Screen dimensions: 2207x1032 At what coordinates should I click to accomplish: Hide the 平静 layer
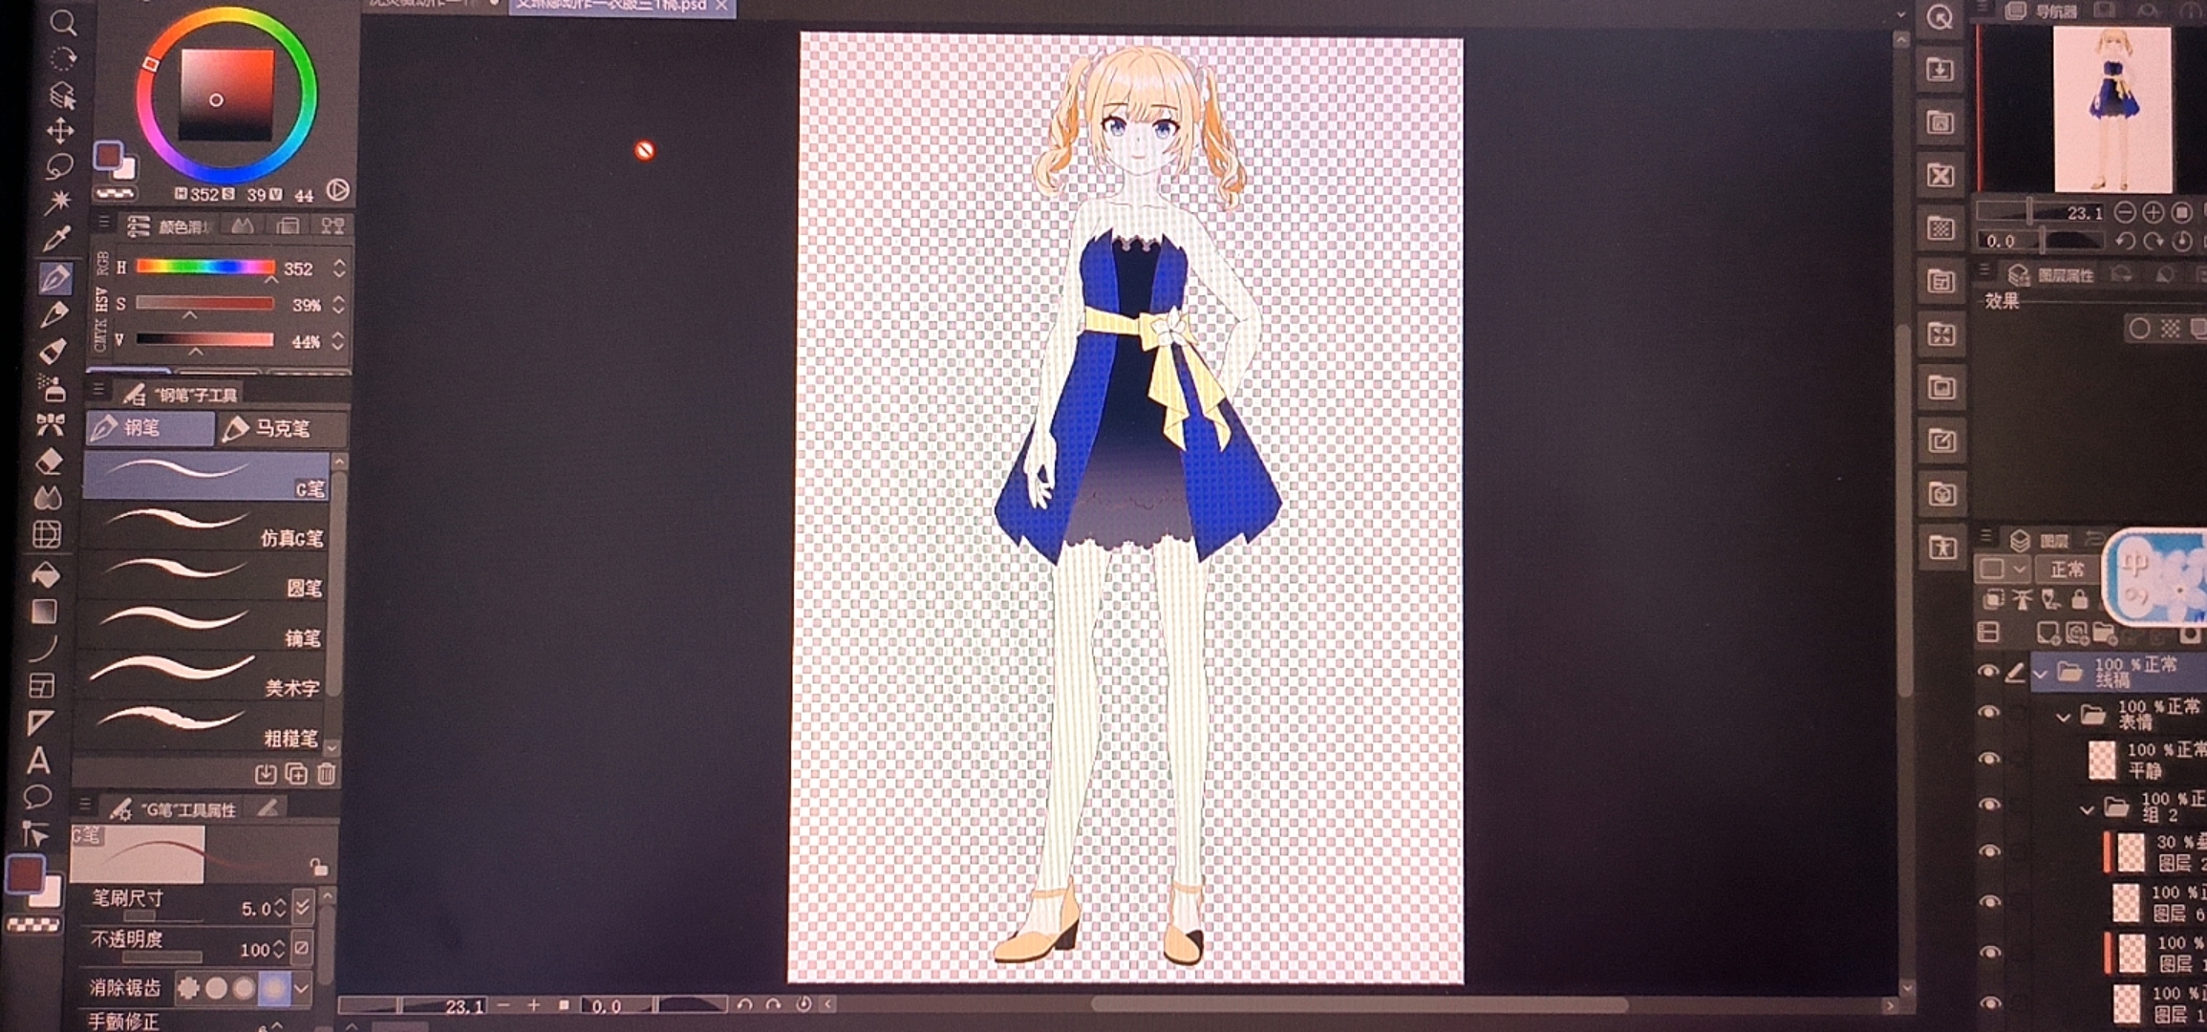(1988, 759)
